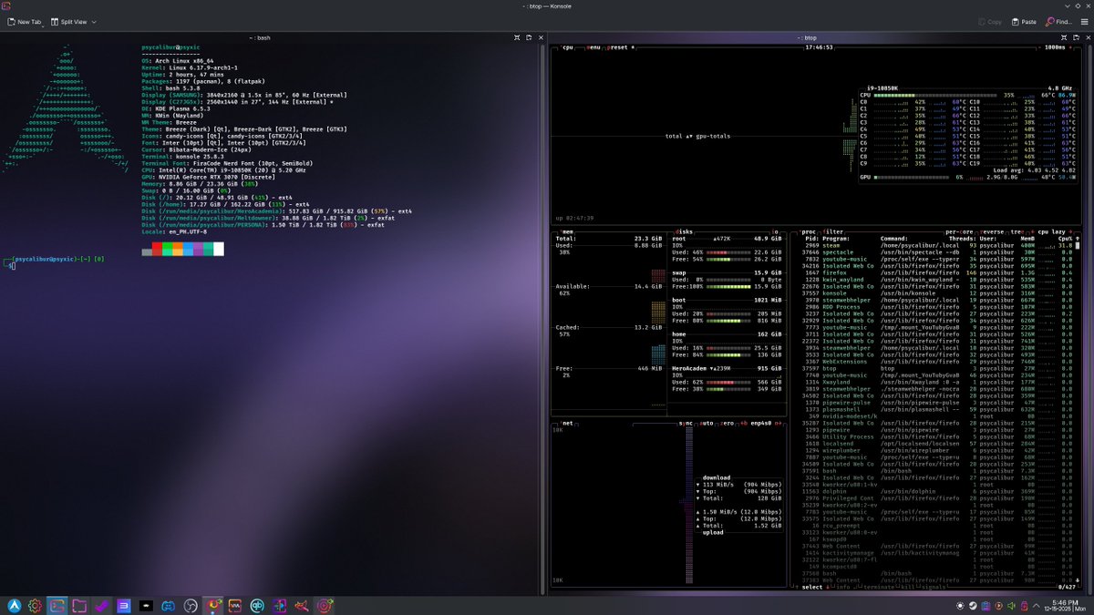Toggle tree view in btop processes
Screen dimensions: 1094x615
(1017, 231)
